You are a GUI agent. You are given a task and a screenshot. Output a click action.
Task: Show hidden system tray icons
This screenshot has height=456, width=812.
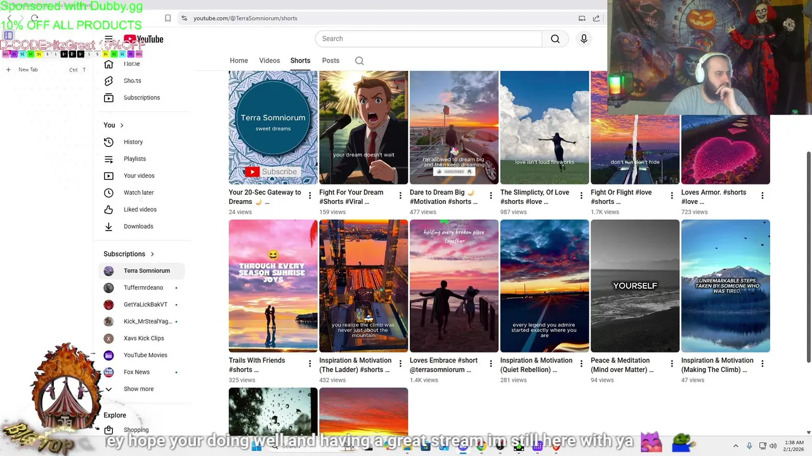(x=735, y=446)
